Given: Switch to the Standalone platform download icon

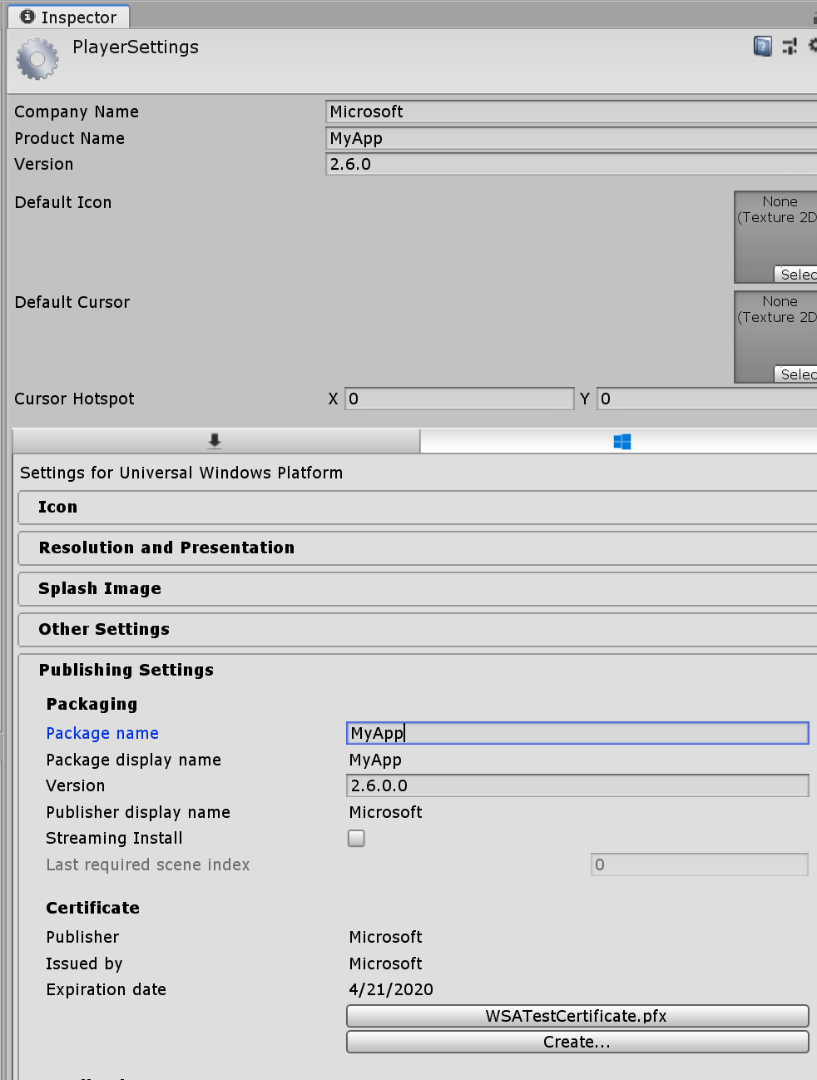Looking at the screenshot, I should [x=214, y=441].
